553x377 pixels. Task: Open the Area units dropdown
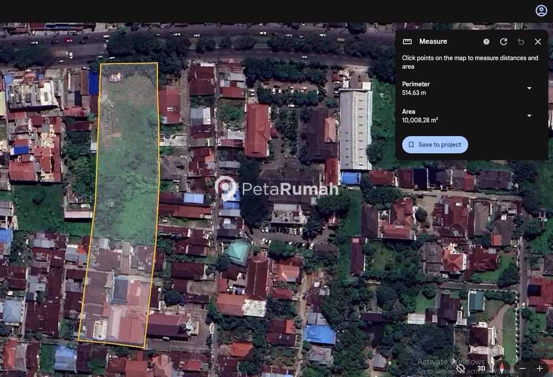click(529, 116)
